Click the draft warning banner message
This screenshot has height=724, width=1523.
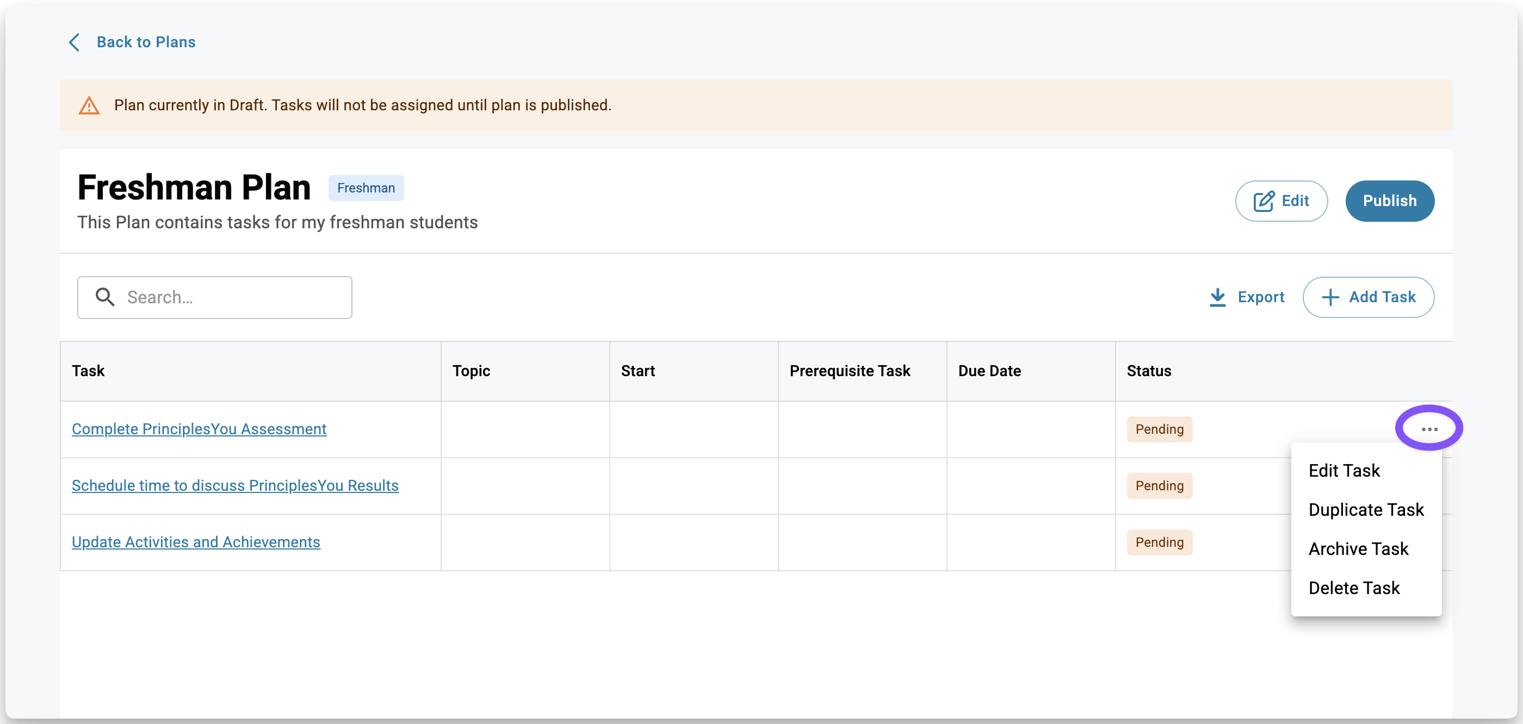363,105
